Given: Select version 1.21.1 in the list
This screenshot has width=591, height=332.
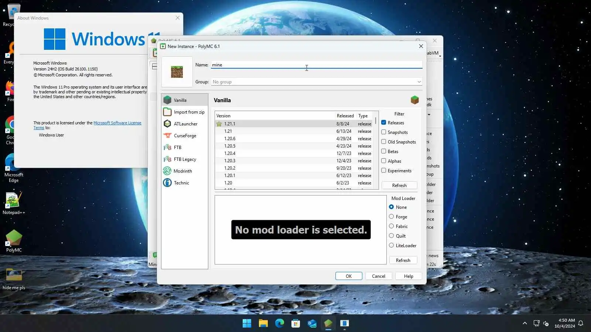Looking at the screenshot, I should tap(294, 124).
